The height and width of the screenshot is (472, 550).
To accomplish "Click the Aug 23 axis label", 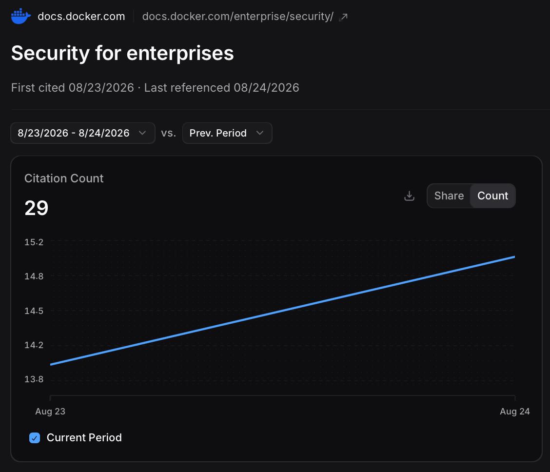I will pyautogui.click(x=50, y=412).
